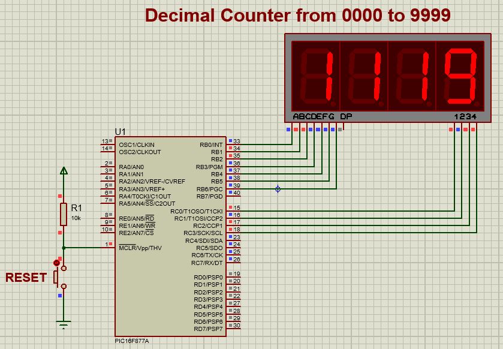Click the PIC16F877A text label
This screenshot has width=503, height=349.
click(x=131, y=339)
